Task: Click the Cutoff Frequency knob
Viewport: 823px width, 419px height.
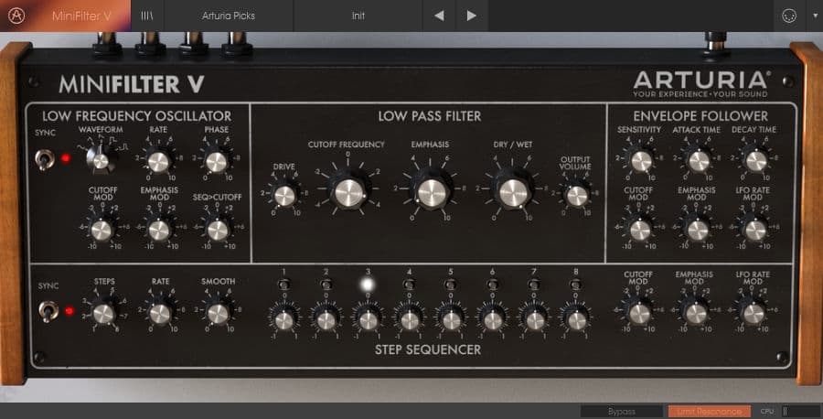Action: (349, 193)
